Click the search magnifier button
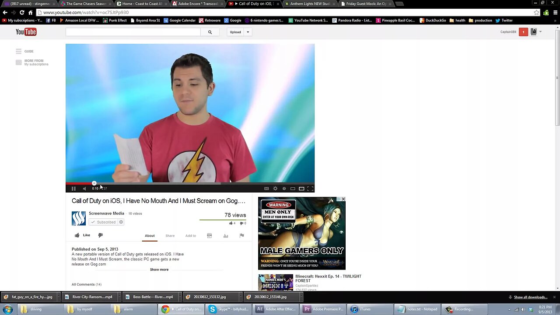560x315 pixels. coord(210,32)
